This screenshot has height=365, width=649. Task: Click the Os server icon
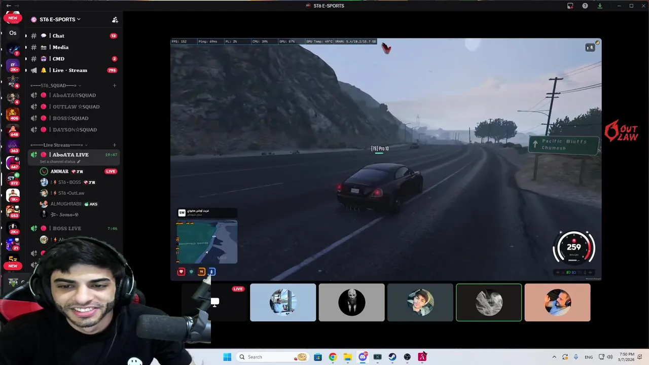point(13,33)
